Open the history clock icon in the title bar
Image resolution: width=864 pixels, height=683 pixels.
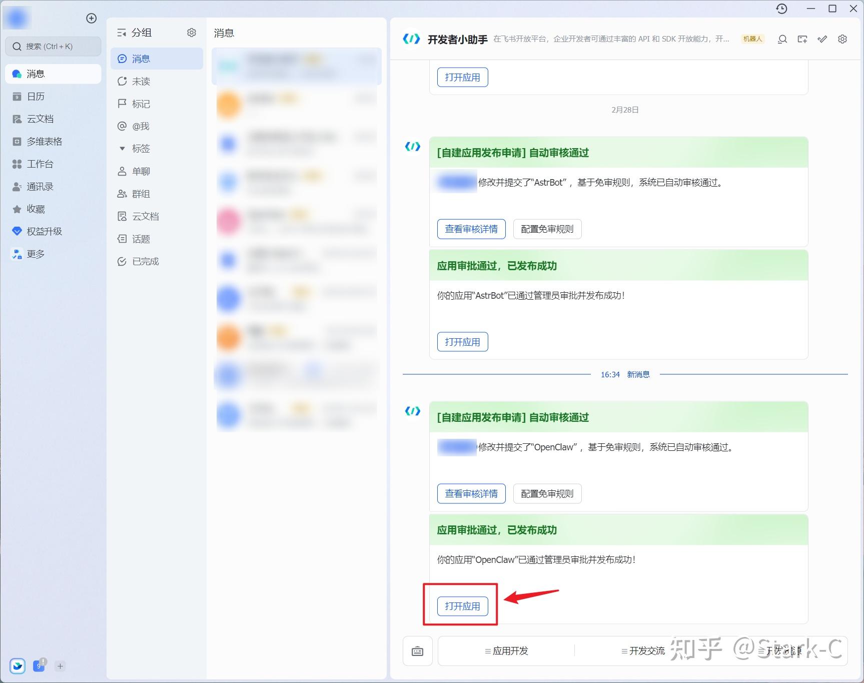click(x=781, y=9)
